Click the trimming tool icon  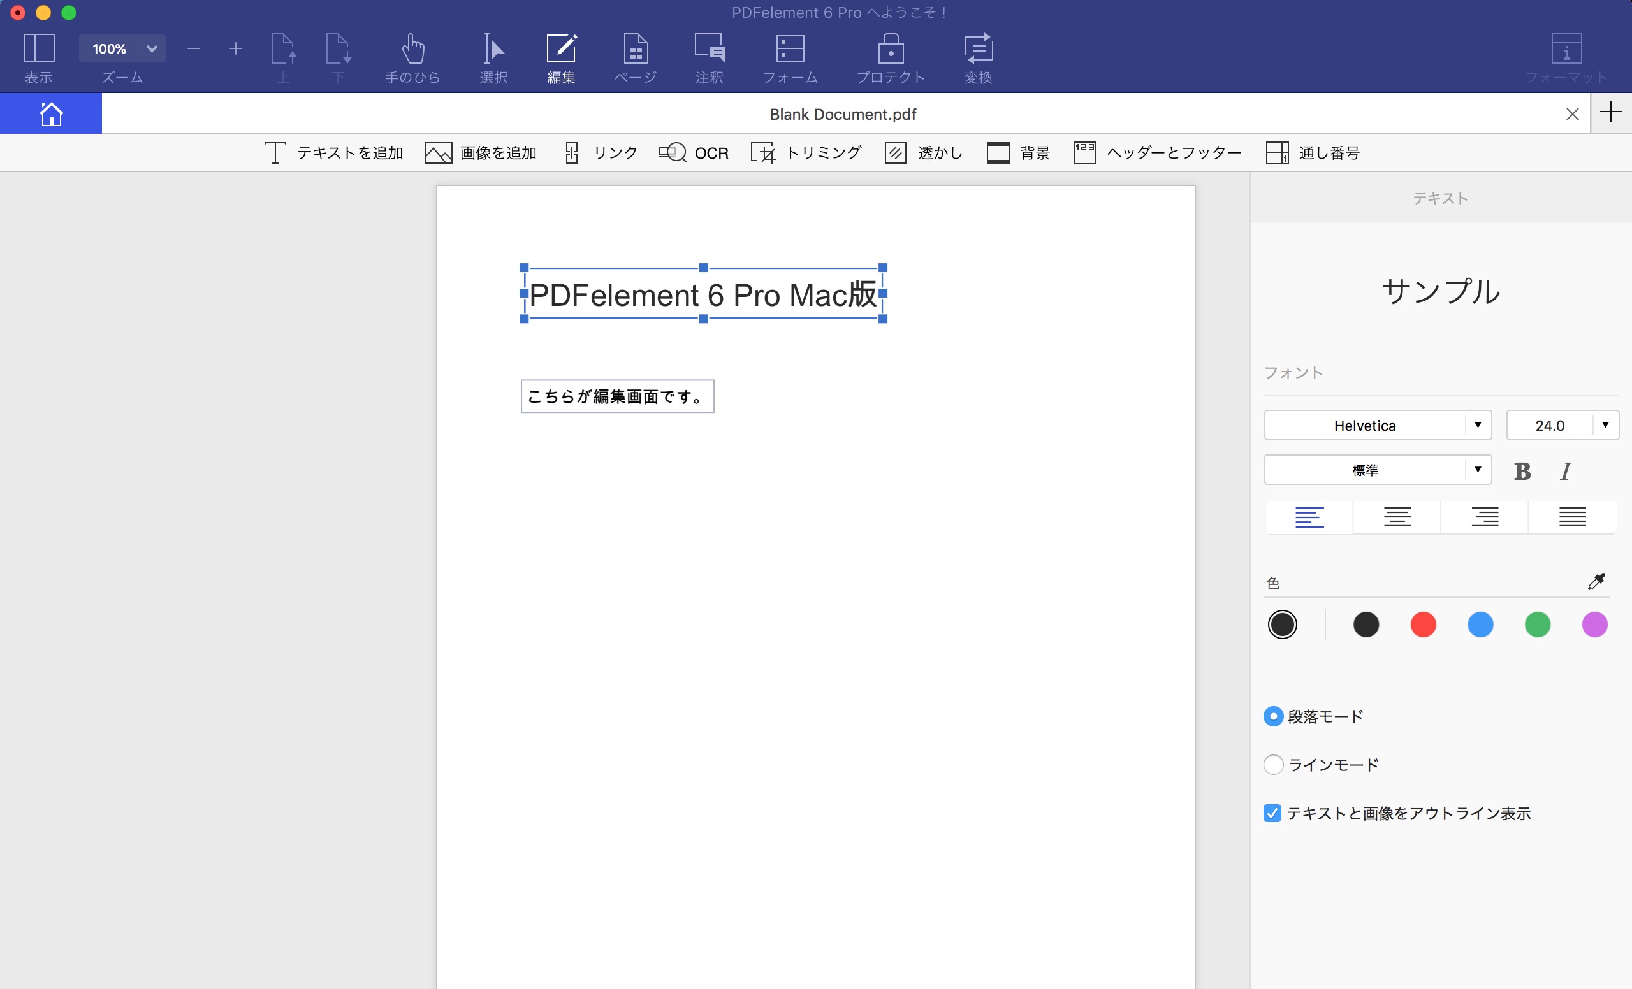(764, 152)
